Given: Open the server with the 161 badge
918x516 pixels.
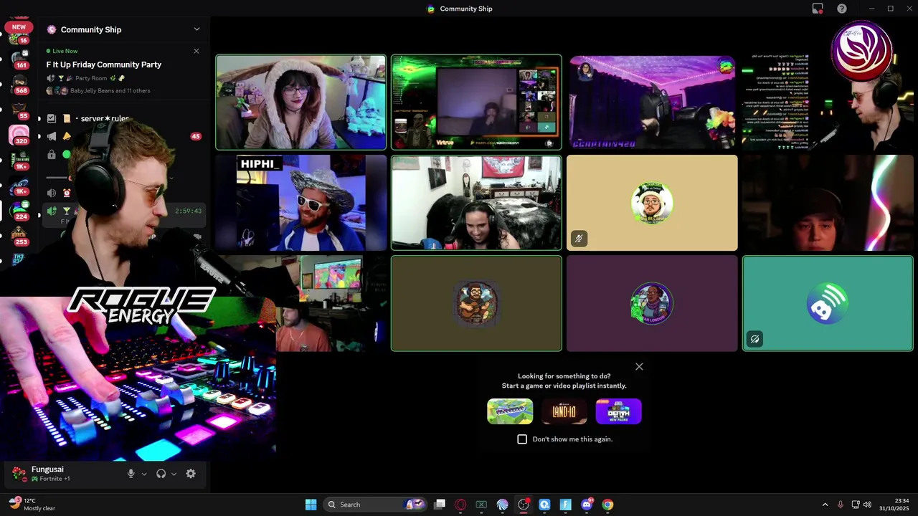Looking at the screenshot, I should click(19, 59).
